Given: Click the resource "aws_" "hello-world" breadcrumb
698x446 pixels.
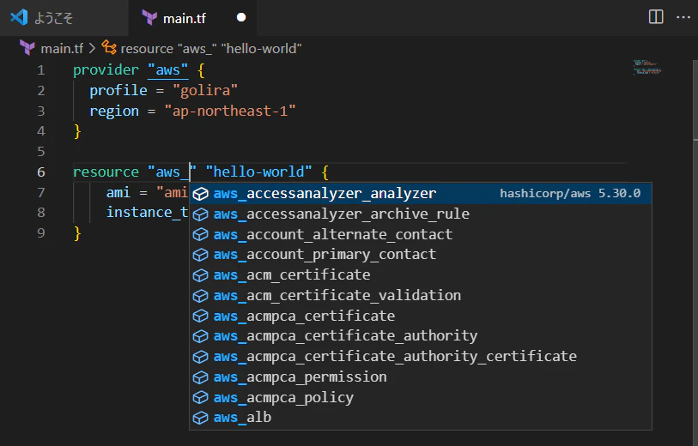Looking at the screenshot, I should coord(211,48).
